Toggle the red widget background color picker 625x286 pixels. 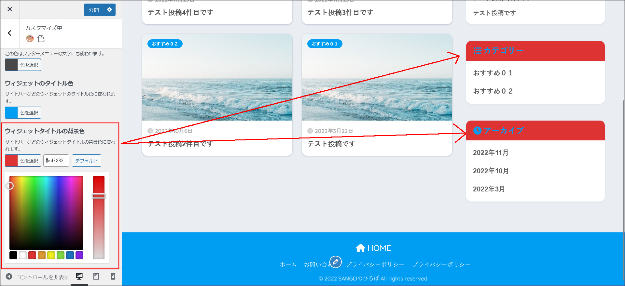click(23, 161)
